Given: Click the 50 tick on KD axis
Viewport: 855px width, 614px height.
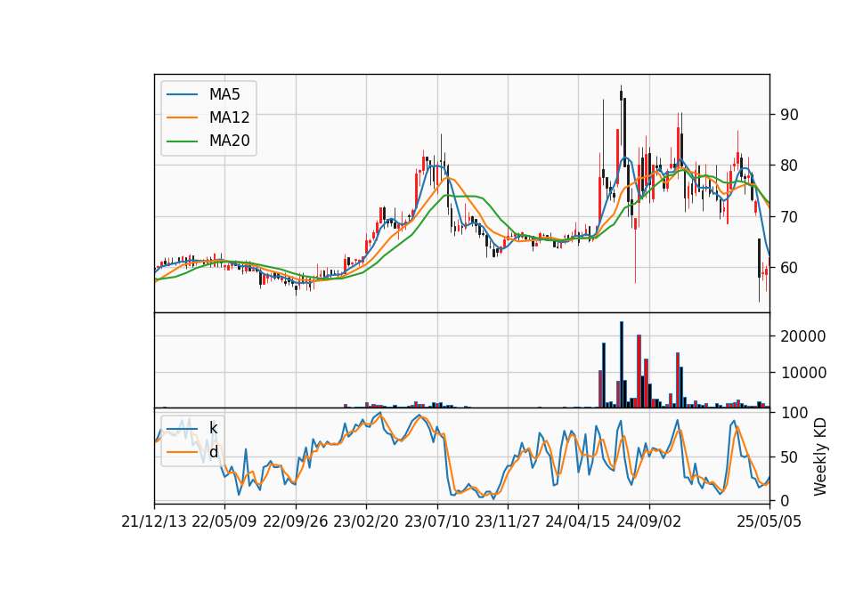Looking at the screenshot, I should click(x=790, y=457).
